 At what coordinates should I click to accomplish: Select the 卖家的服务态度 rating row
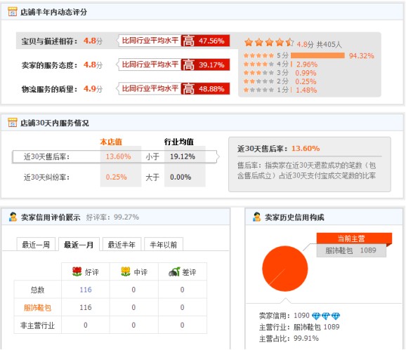[125, 65]
